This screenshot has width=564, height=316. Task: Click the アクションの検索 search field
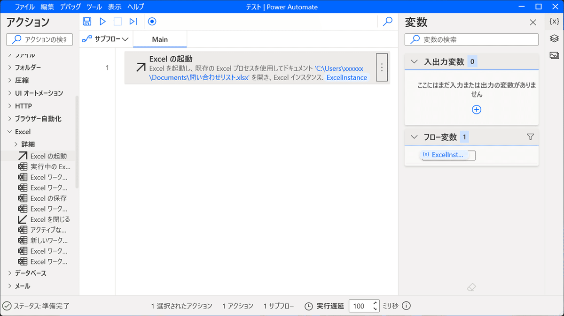(x=39, y=39)
